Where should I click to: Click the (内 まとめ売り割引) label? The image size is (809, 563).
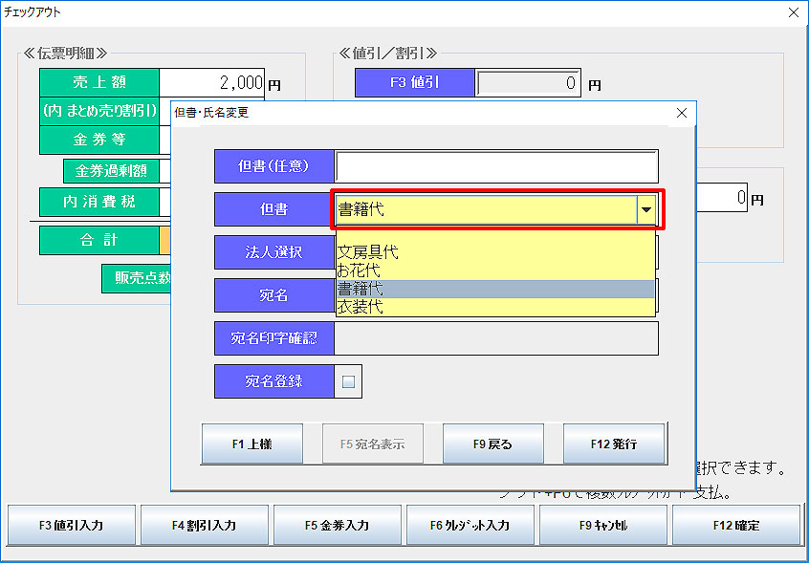[99, 111]
